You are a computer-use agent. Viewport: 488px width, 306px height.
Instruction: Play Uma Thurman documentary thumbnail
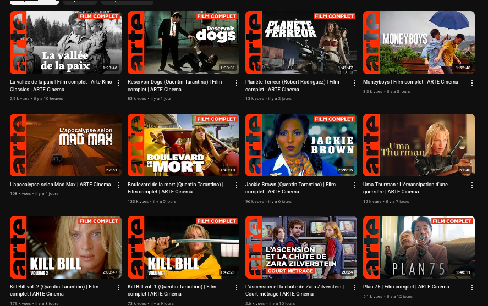pyautogui.click(x=419, y=145)
